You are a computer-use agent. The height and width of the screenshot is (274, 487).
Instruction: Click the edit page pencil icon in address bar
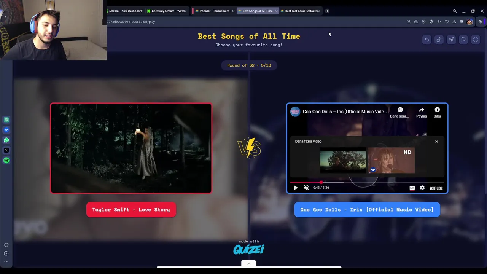(409, 22)
